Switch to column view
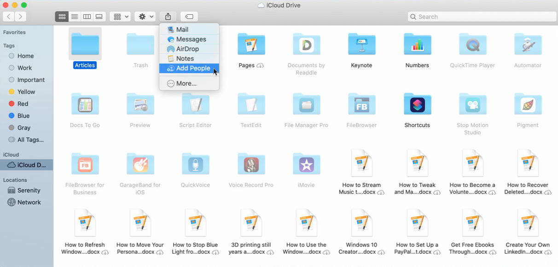The width and height of the screenshot is (558, 267). coord(87,17)
